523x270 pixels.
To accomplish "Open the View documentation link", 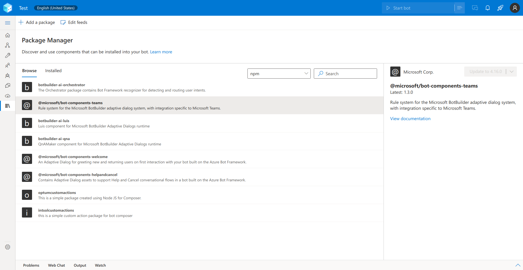I will pyautogui.click(x=410, y=119).
